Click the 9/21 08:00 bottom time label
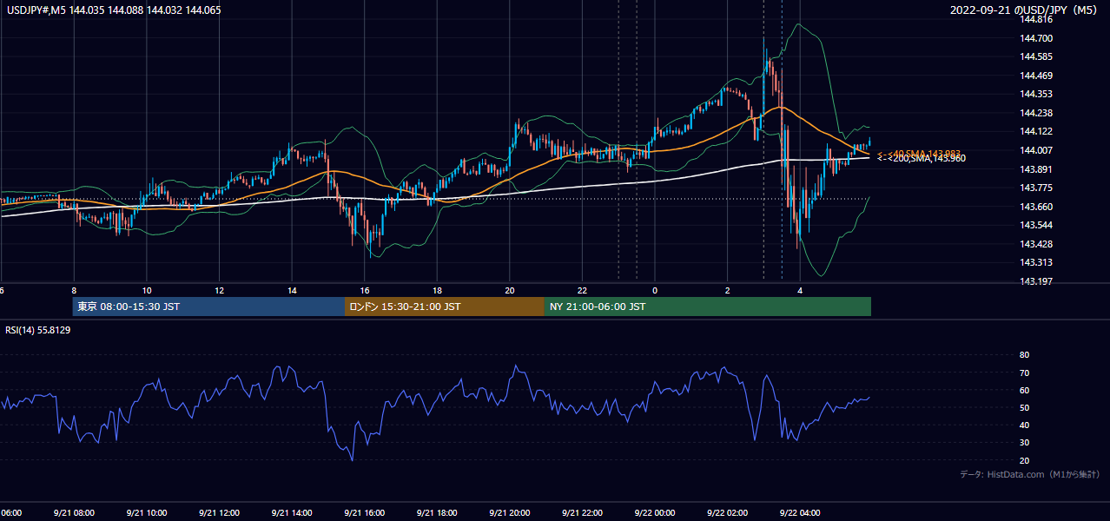Screen dimensions: 1110x521 click(73, 512)
